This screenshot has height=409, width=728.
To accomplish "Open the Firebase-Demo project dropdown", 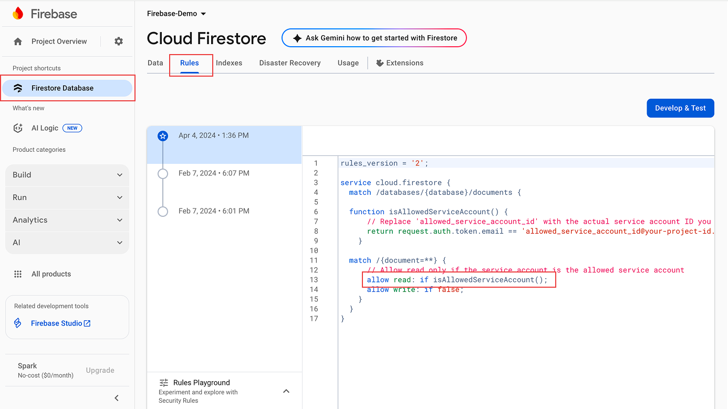I will pyautogui.click(x=176, y=14).
